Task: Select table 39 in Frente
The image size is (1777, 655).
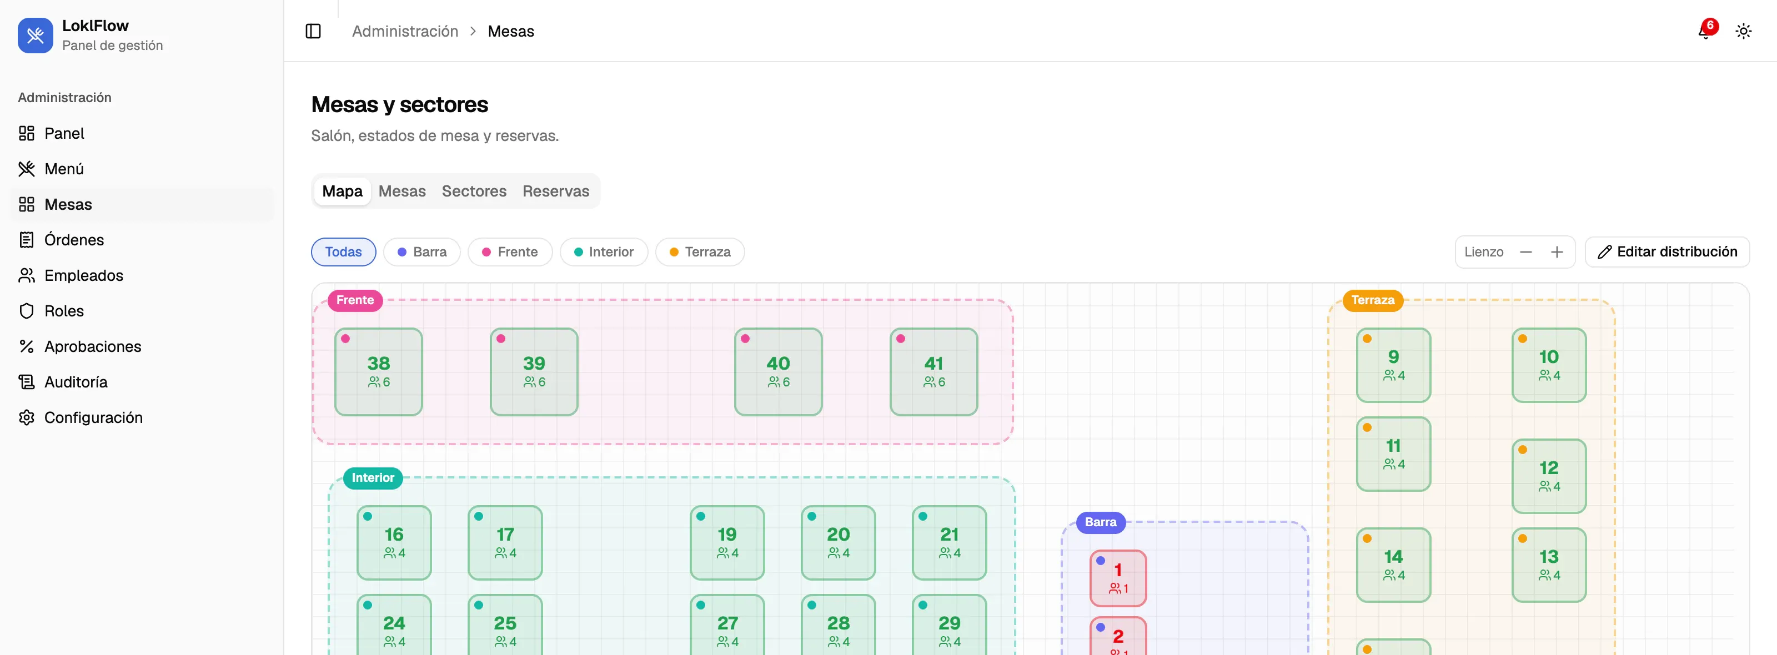Action: (534, 371)
